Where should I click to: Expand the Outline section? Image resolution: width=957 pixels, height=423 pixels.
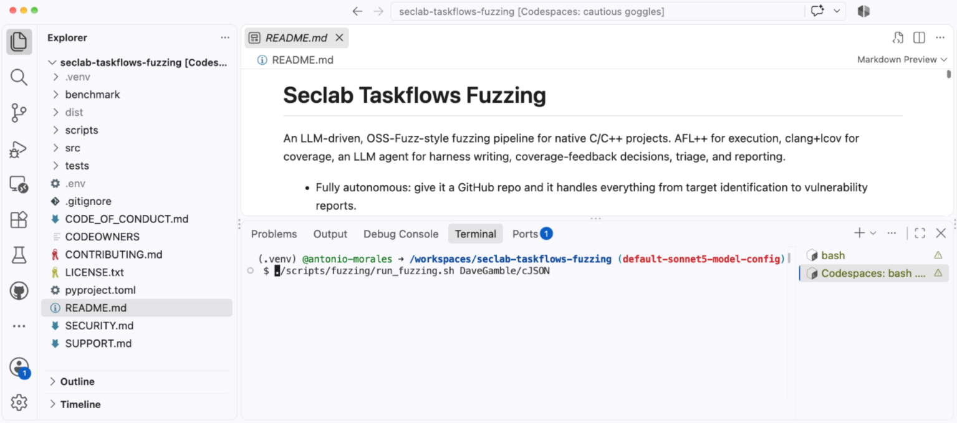click(x=138, y=381)
